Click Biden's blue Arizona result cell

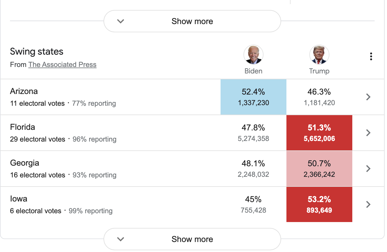(253, 97)
